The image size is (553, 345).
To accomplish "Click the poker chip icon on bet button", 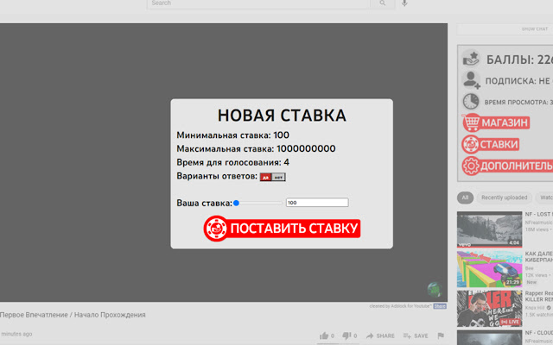I will point(215,228).
